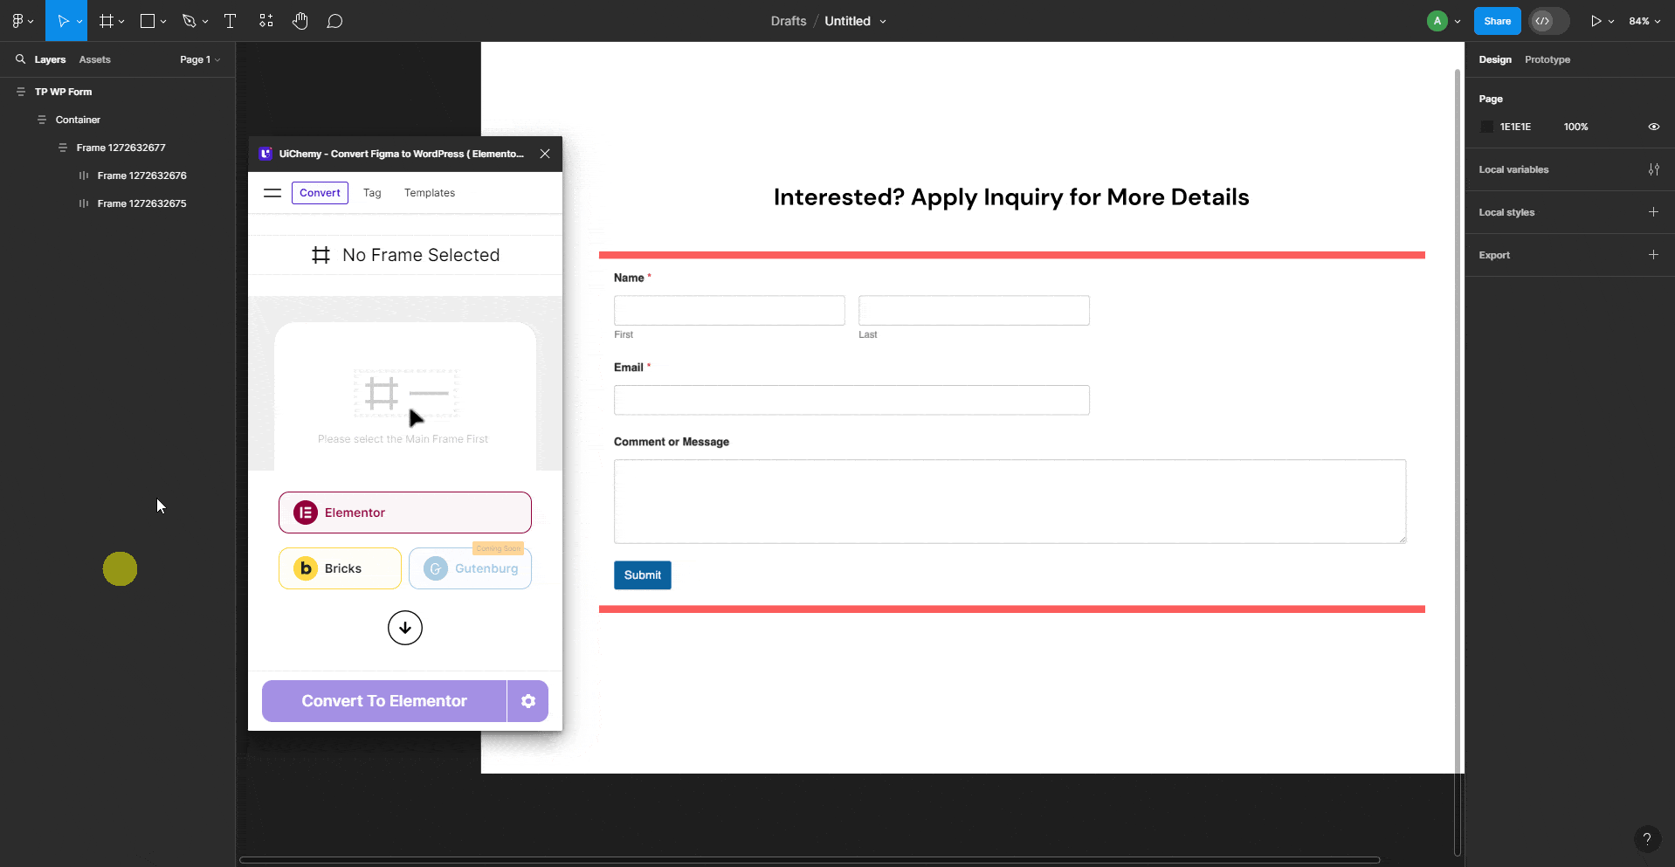The image size is (1675, 867).
Task: Open the Figma main menu
Action: tap(18, 20)
